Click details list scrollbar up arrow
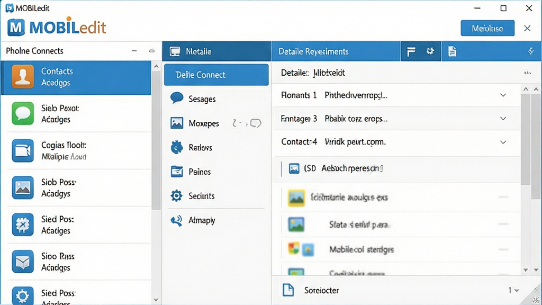542x305 pixels. coord(526,89)
